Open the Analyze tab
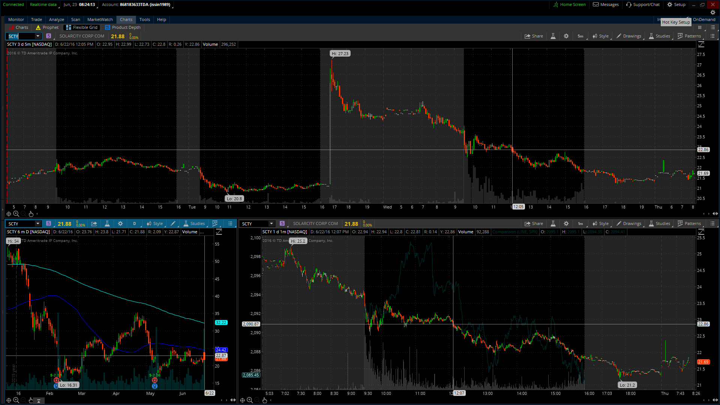Viewport: 720px width, 405px height. pos(57,19)
